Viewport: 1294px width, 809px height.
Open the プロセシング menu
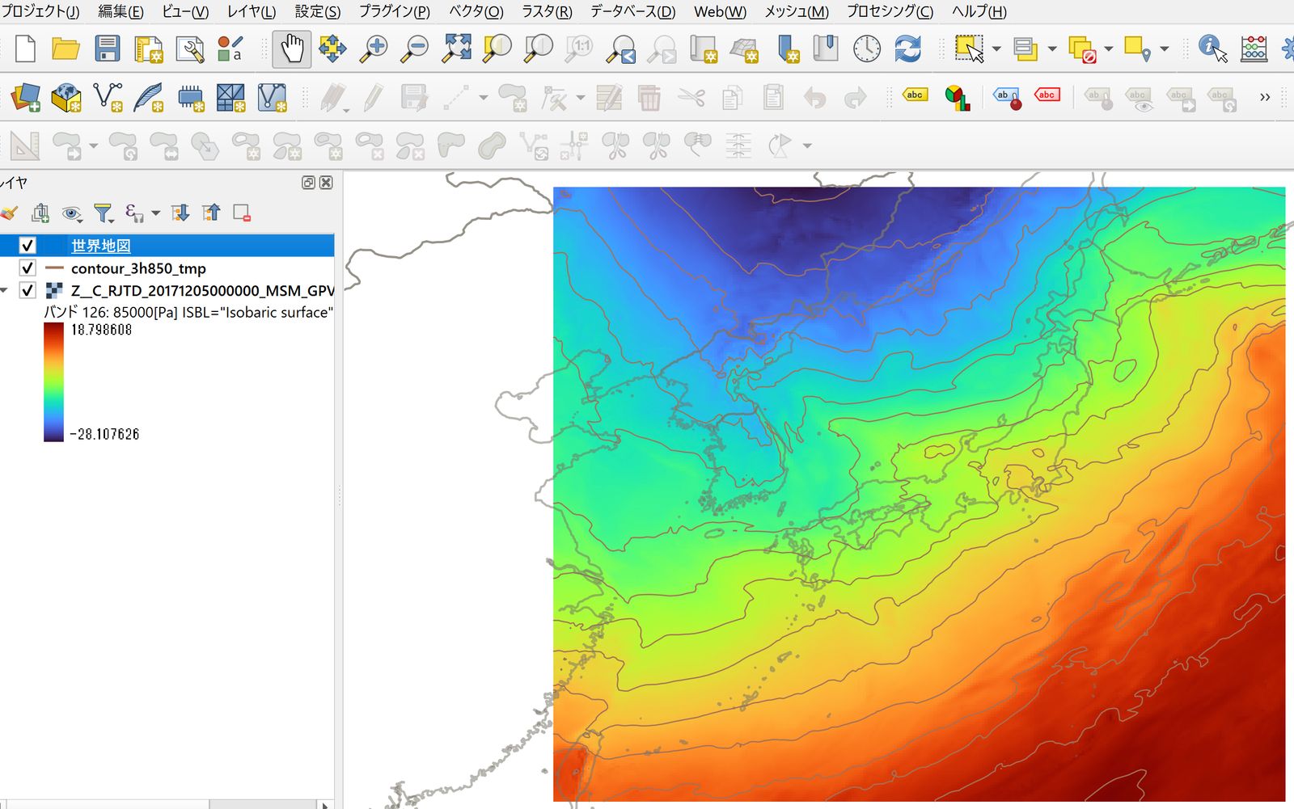[890, 11]
